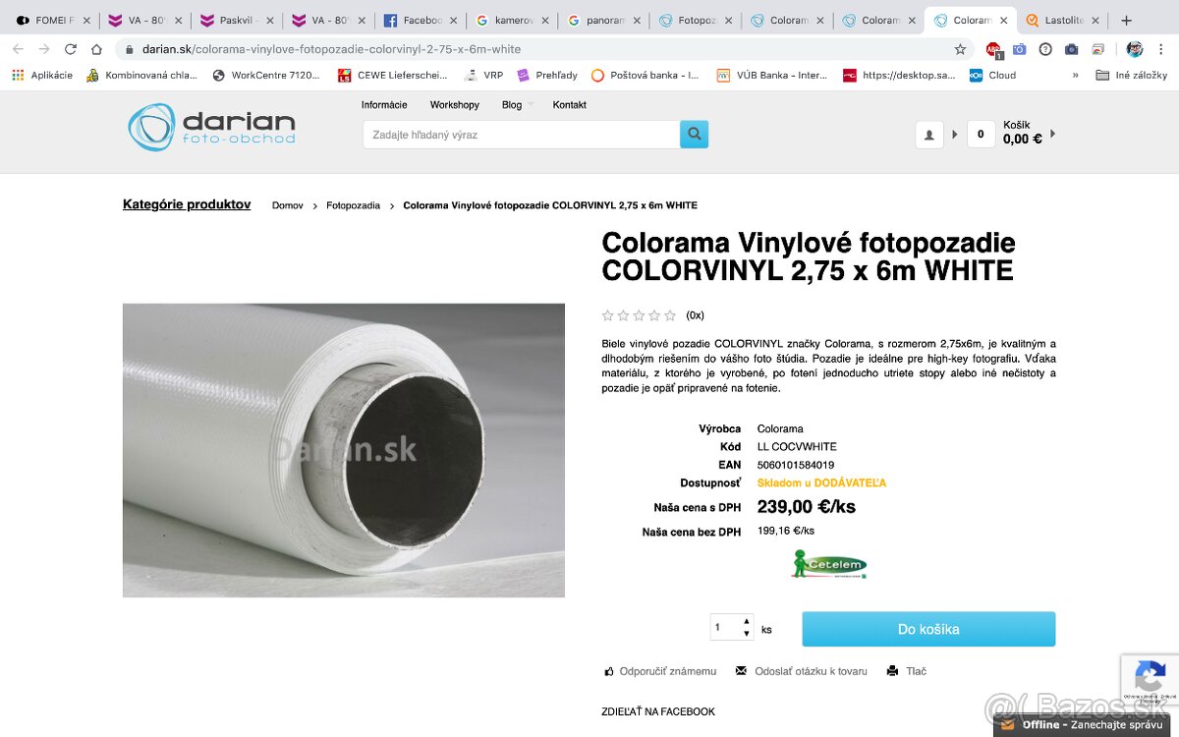Click the Darian foto-obchod logo

coord(211,128)
